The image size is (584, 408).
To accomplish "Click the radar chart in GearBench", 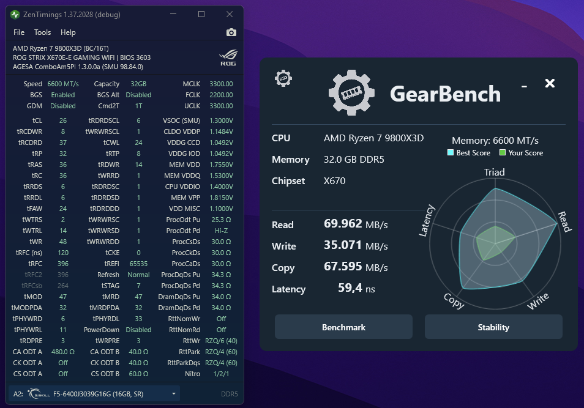I will (x=495, y=243).
